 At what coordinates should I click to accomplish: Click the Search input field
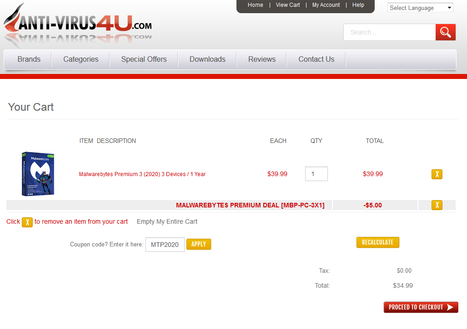click(x=390, y=32)
